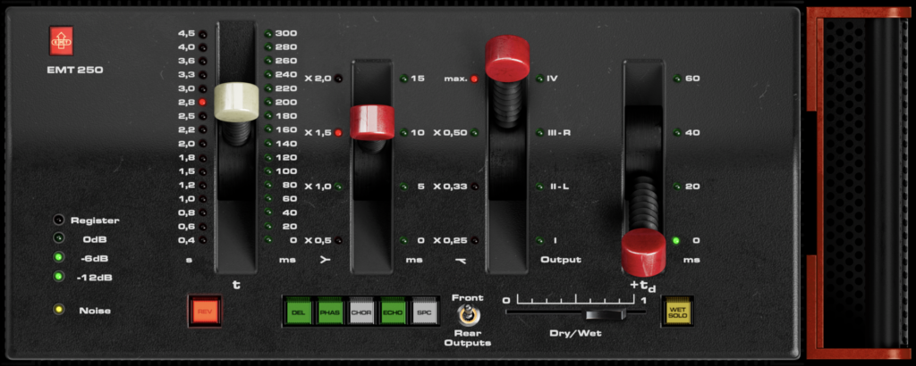Click the green LED beside 20 ms predelay

676,187
